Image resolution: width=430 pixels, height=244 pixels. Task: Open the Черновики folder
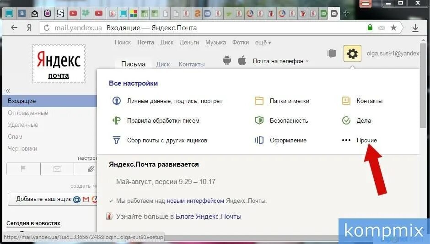pos(22,148)
